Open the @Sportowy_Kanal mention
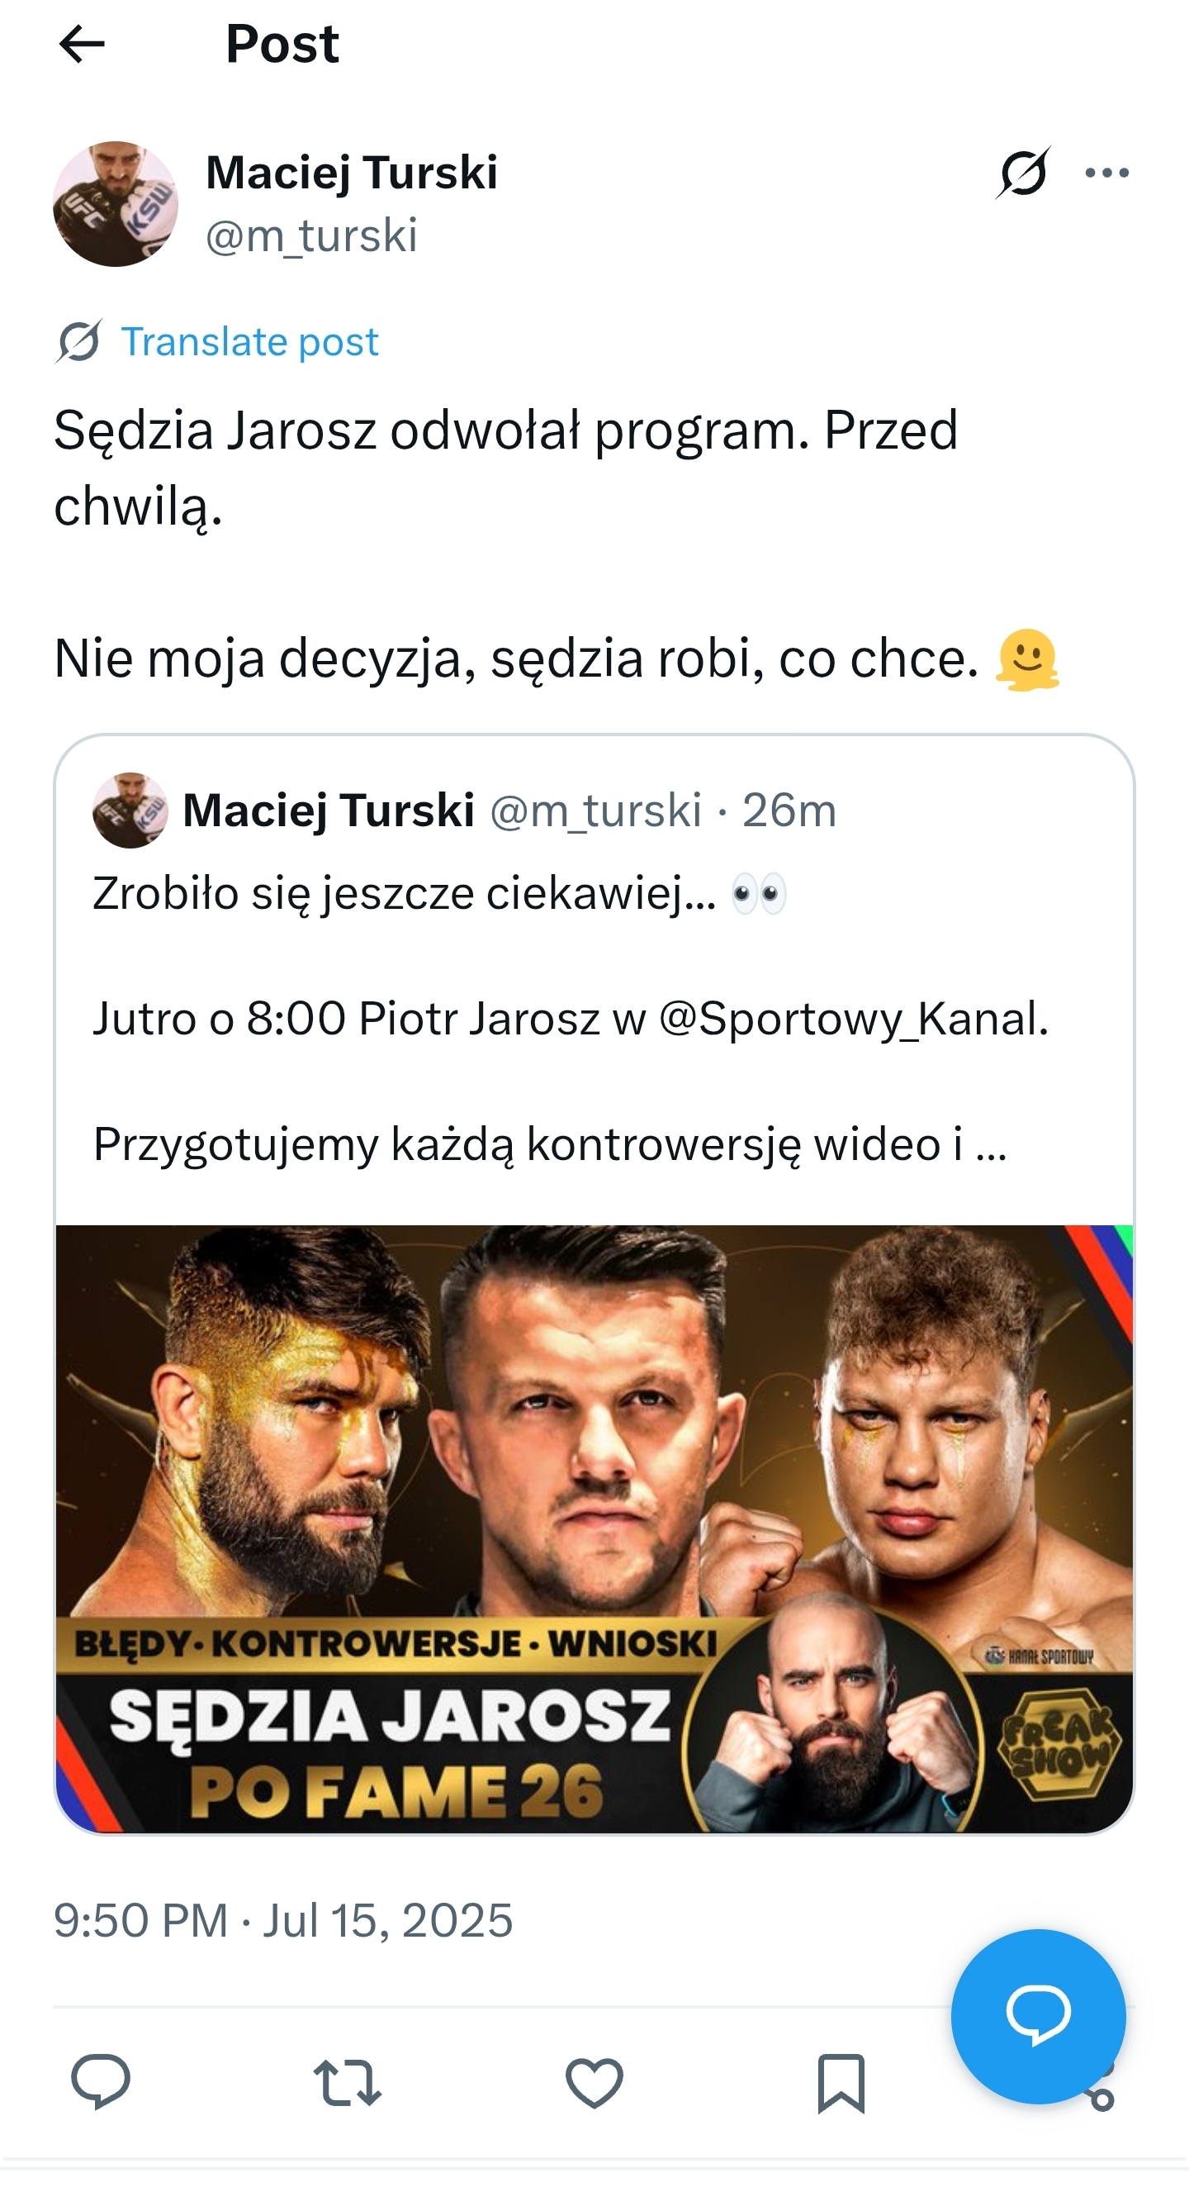Image resolution: width=1189 pixels, height=2187 pixels. 852,1019
